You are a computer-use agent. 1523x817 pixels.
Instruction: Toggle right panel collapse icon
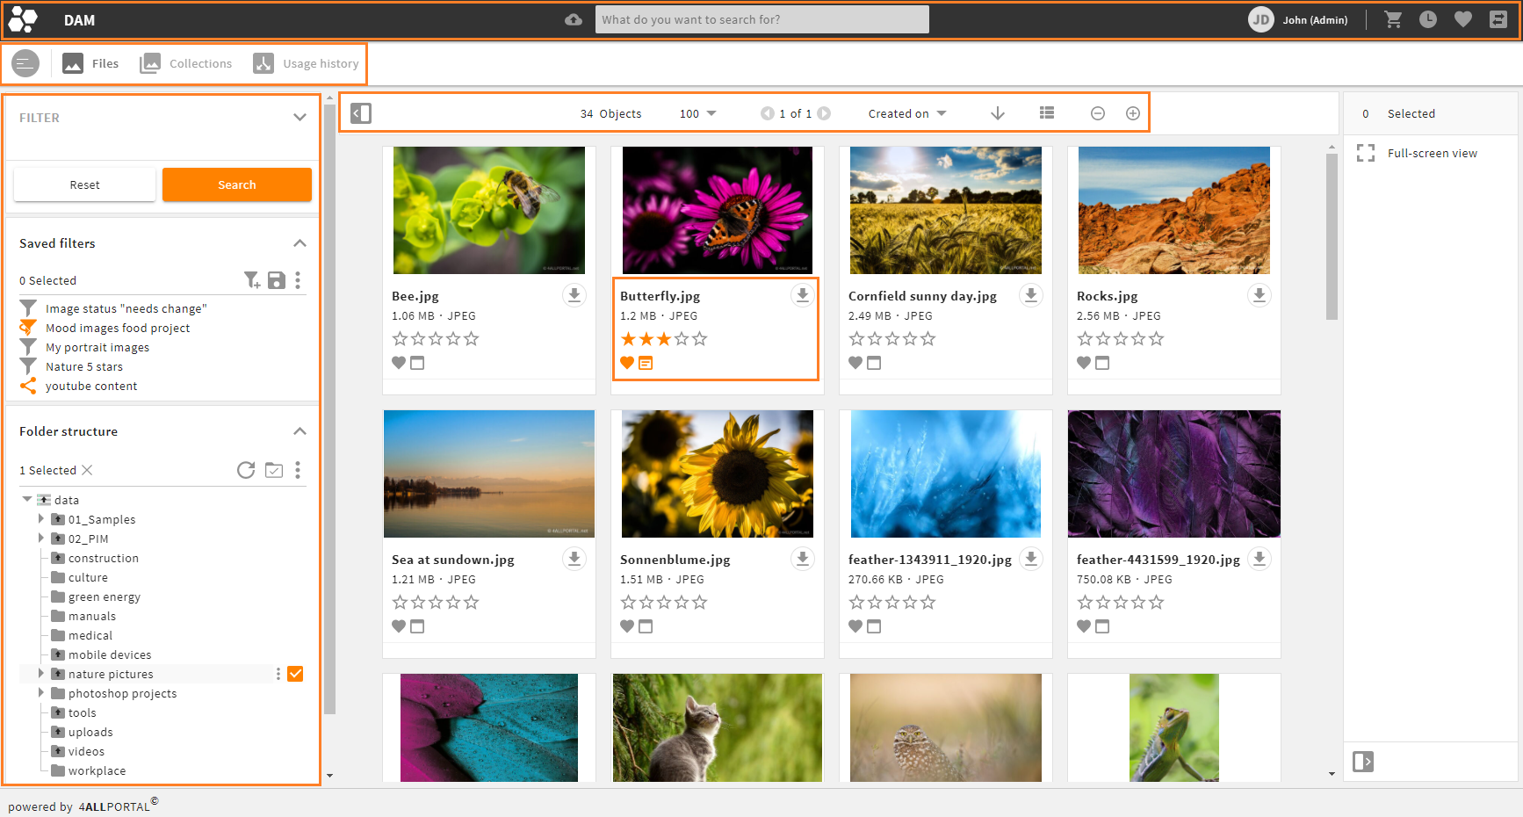pos(1363,762)
